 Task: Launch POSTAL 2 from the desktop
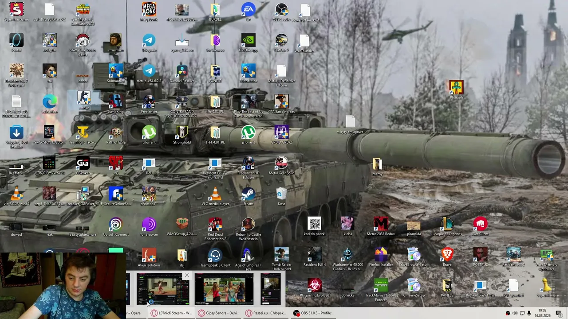(480, 257)
